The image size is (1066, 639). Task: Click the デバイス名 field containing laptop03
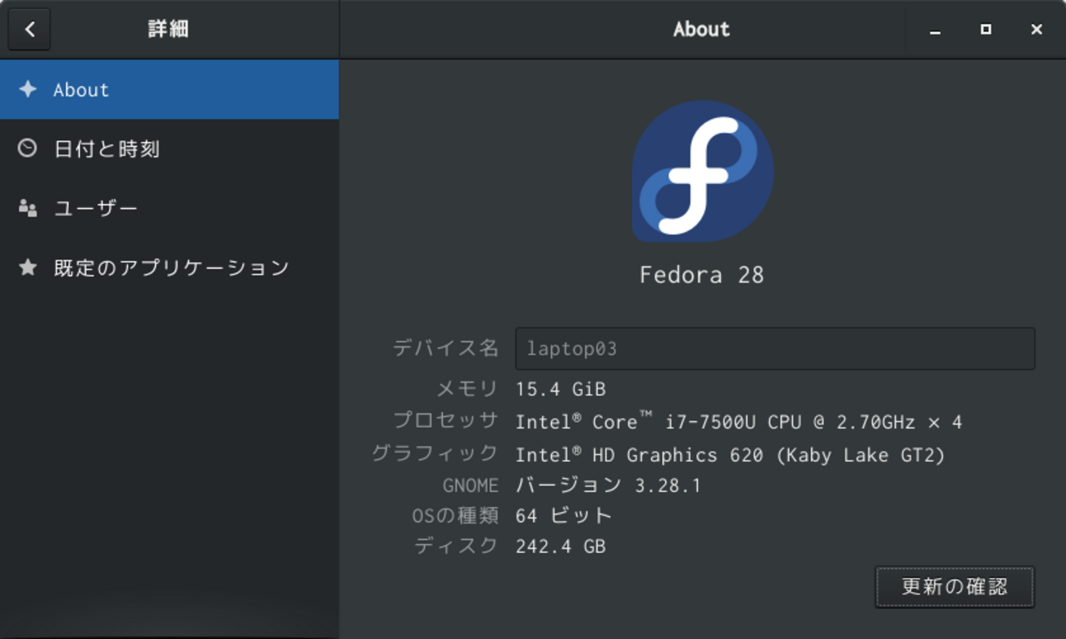774,349
